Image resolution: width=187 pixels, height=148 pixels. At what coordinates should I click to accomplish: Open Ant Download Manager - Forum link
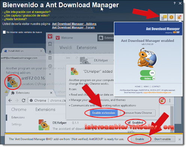pos(73,27)
